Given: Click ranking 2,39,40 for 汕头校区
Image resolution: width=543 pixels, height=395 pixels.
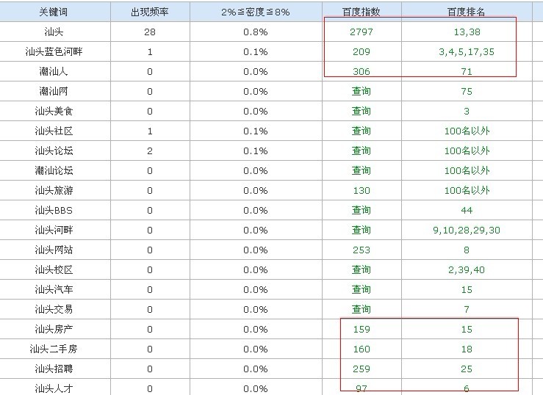Looking at the screenshot, I should click(467, 269).
